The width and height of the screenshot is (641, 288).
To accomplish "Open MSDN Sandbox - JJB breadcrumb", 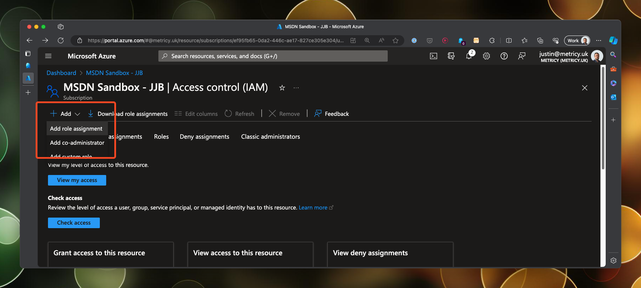I will pyautogui.click(x=114, y=73).
